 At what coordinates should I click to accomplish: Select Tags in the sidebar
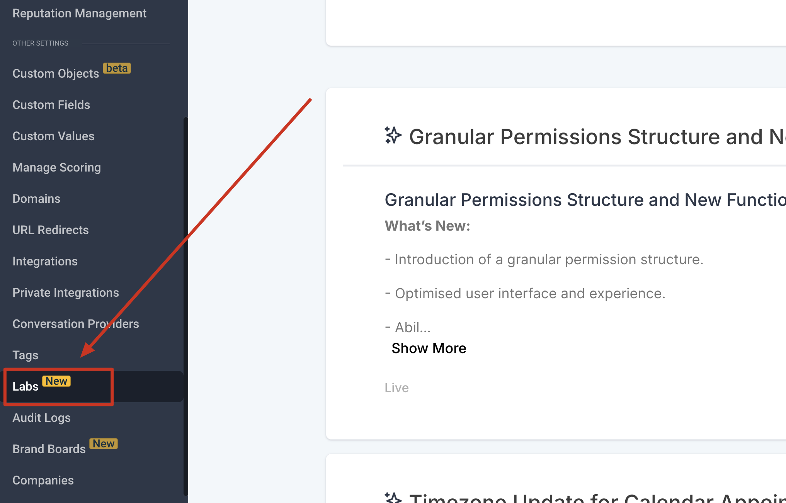[x=25, y=355]
